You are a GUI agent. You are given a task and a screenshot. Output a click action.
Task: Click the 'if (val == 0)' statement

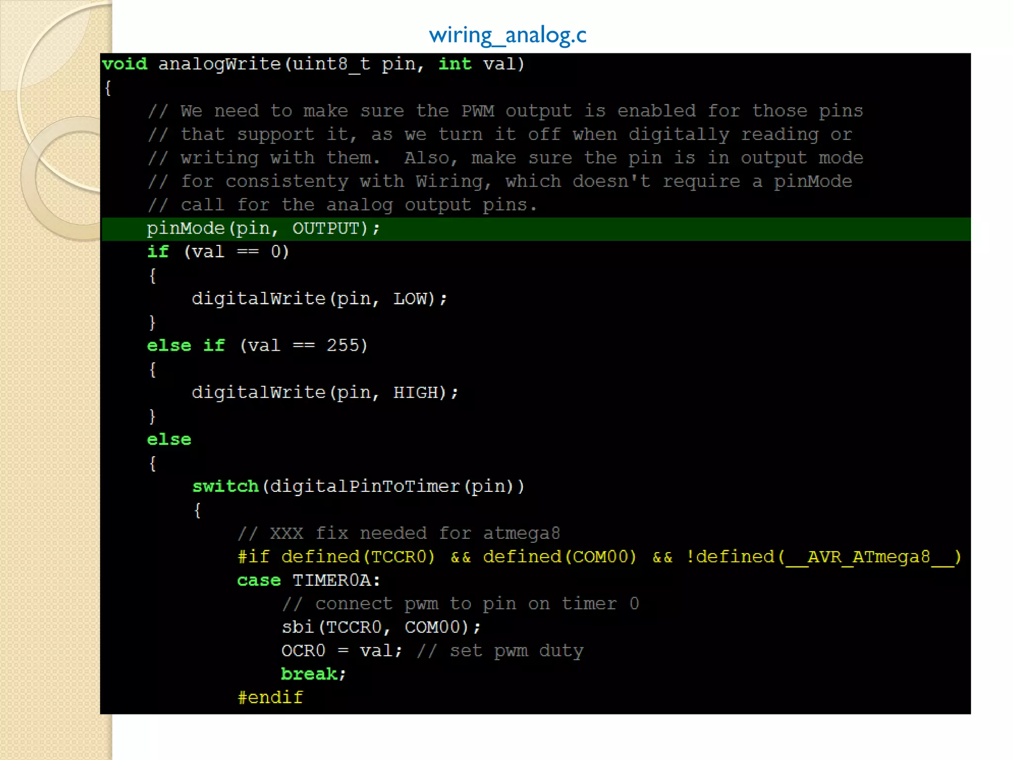218,252
